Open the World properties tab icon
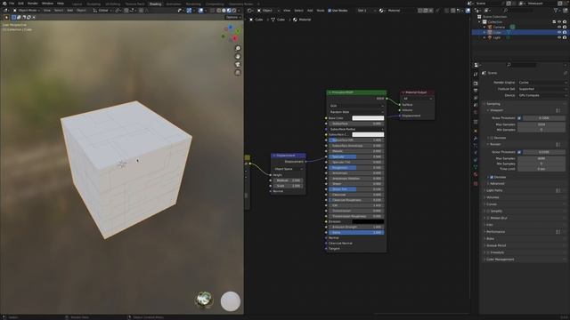Viewport: 570px width, 320px height. coord(476,113)
